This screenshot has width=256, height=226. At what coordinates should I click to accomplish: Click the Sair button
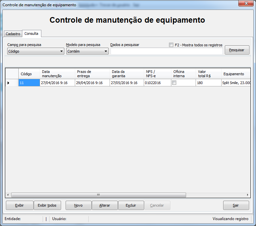pyautogui.click(x=236, y=205)
